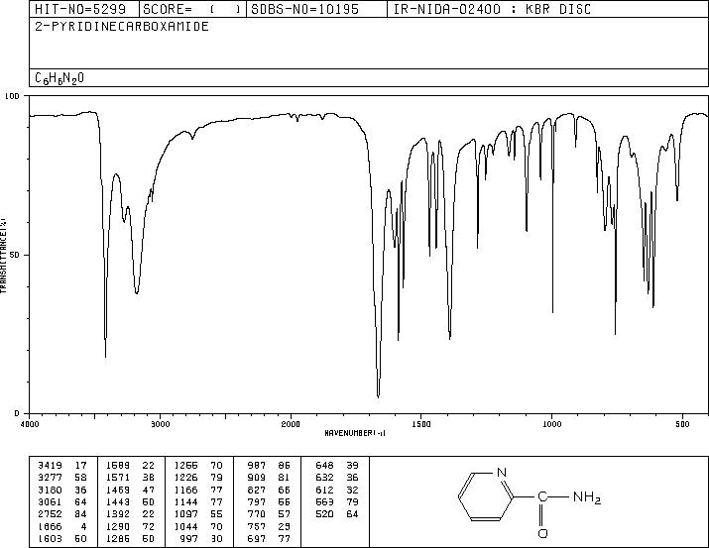Click the 1500 wavenumber axis label
Viewport: 709px width, 548px height.
click(x=421, y=424)
